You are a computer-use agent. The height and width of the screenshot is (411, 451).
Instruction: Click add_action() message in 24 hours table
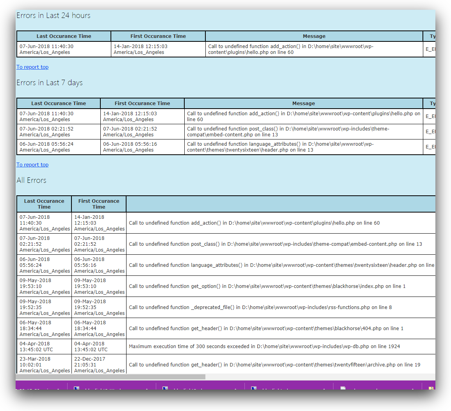point(291,49)
